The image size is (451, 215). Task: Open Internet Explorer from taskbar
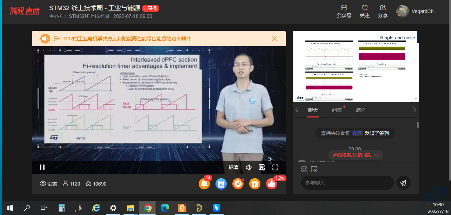(x=96, y=208)
